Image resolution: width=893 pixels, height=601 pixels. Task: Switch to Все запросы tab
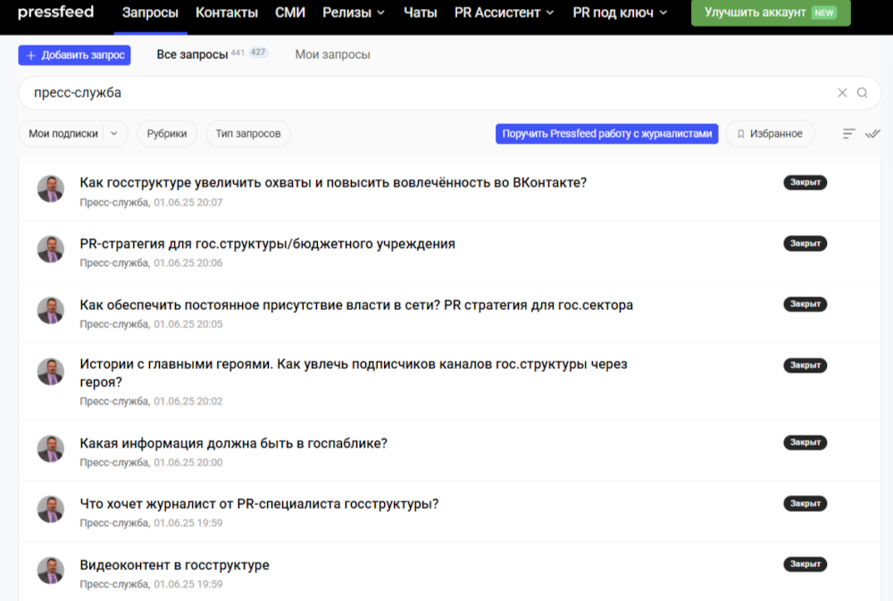click(192, 54)
